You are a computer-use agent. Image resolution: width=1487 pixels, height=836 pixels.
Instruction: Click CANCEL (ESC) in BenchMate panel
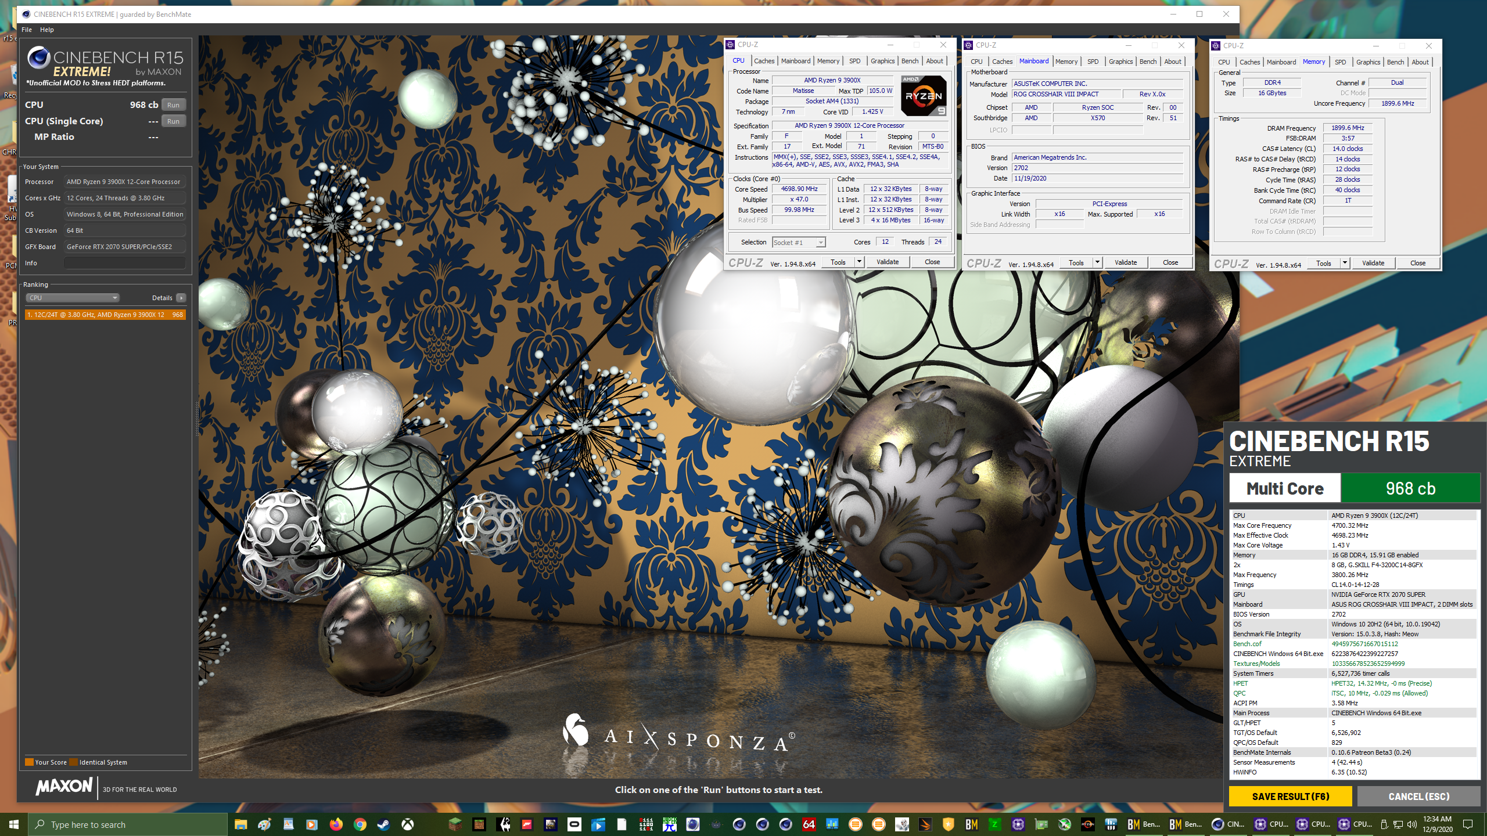tap(1419, 797)
